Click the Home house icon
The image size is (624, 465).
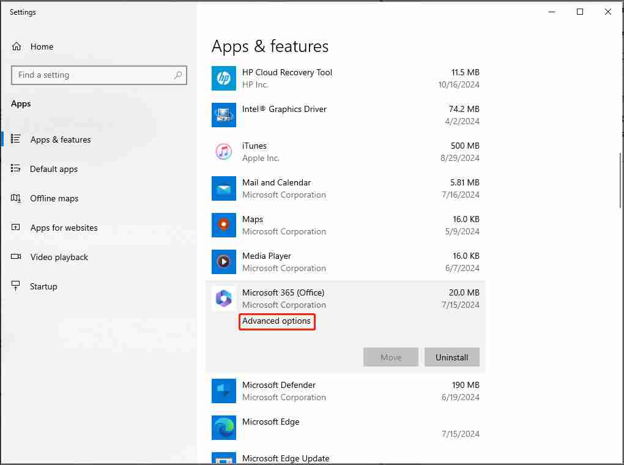[x=17, y=46]
